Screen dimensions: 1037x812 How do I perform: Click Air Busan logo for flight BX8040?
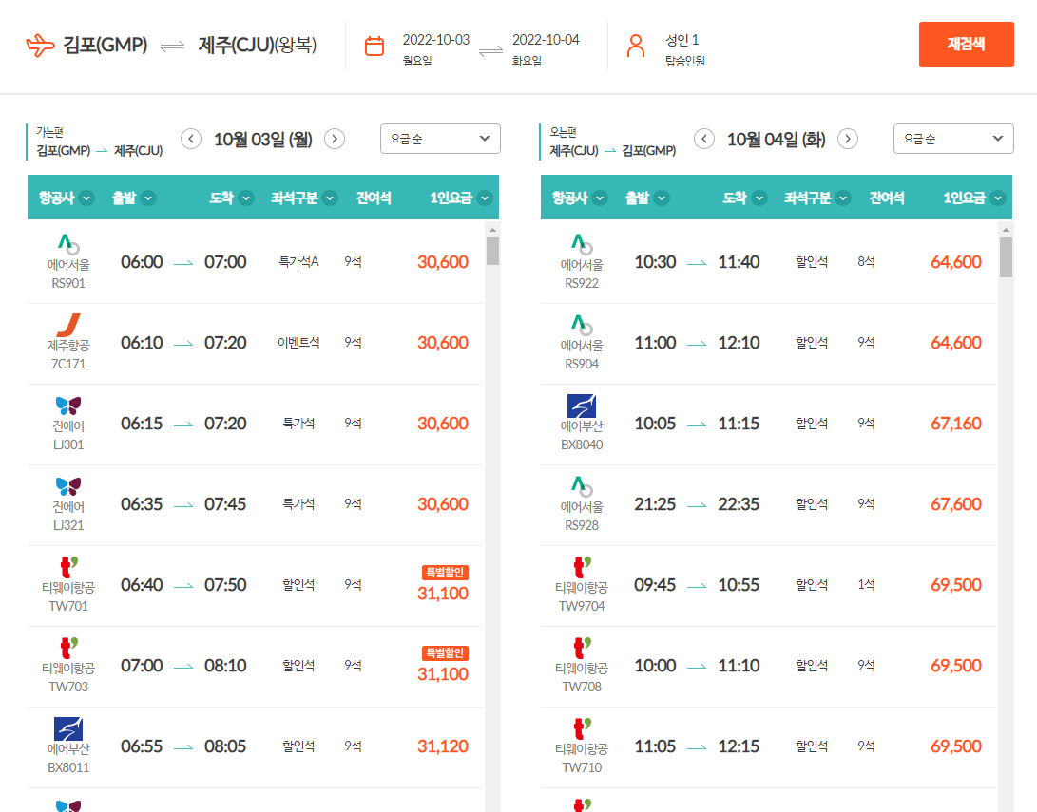pos(582,406)
